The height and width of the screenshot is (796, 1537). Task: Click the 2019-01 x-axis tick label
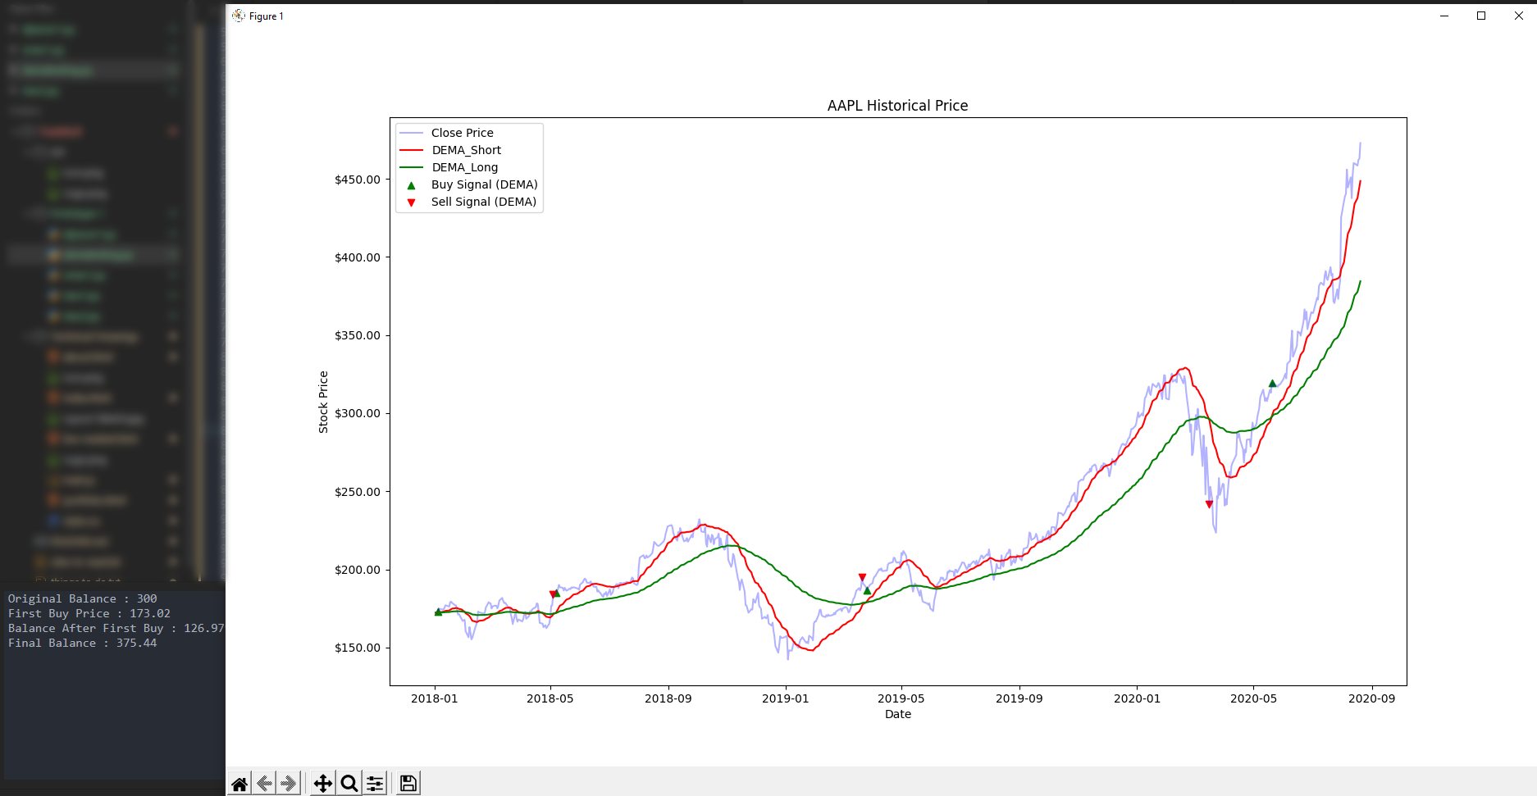pyautogui.click(x=786, y=698)
